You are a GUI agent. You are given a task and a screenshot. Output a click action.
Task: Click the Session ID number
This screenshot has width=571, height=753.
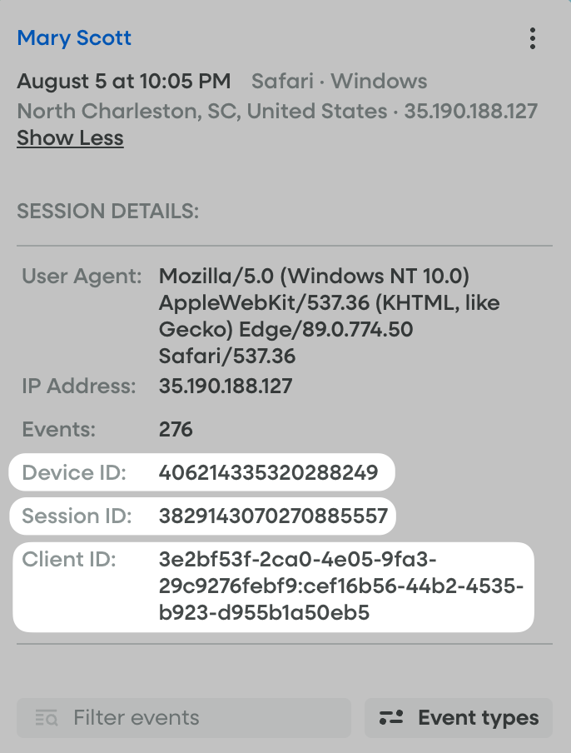point(273,516)
